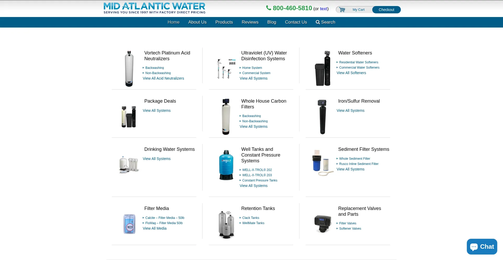This screenshot has width=503, height=260.
Task: Open the Filter Media bag image
Action: click(x=129, y=224)
